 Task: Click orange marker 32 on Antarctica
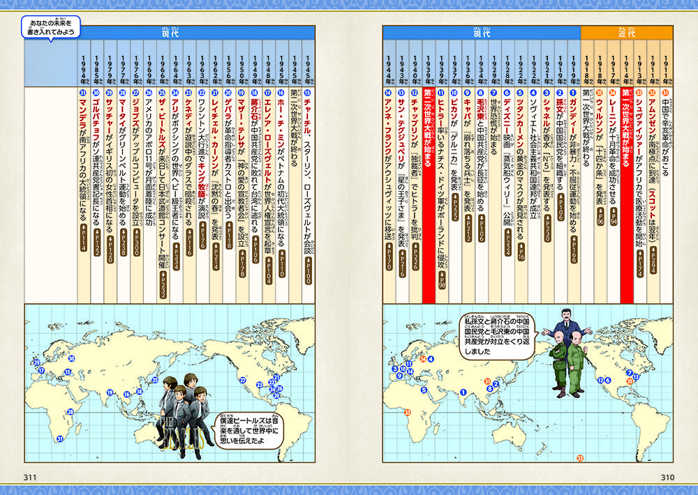(x=580, y=458)
